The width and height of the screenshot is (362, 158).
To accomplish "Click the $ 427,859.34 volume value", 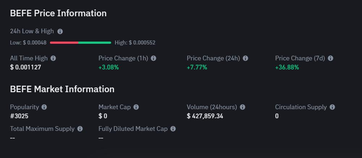I will click(x=205, y=116).
